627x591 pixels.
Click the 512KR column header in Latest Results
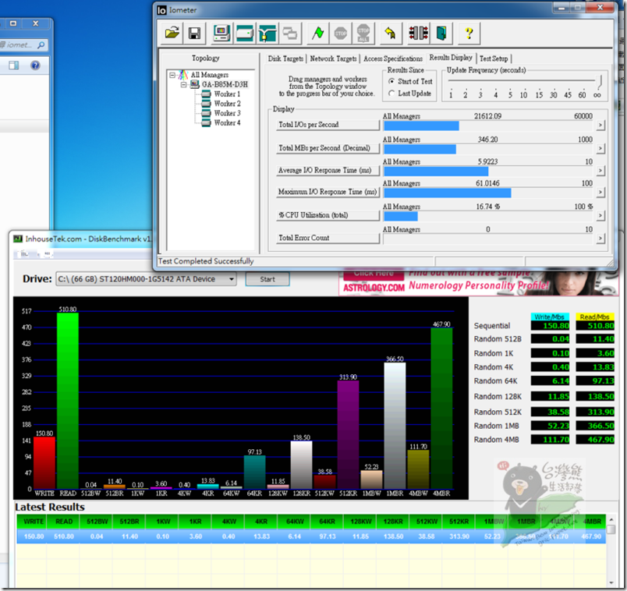tap(459, 522)
